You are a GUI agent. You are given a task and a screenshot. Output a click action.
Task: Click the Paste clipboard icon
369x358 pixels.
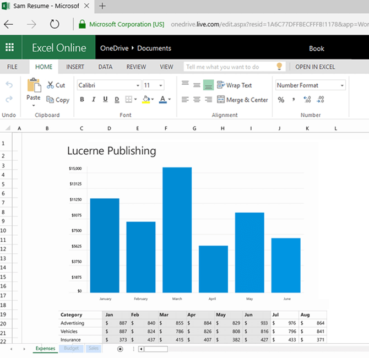click(34, 85)
